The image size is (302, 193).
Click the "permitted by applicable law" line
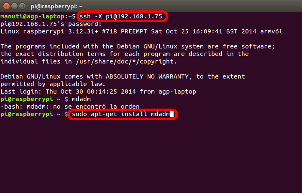pyautogui.click(x=46, y=84)
